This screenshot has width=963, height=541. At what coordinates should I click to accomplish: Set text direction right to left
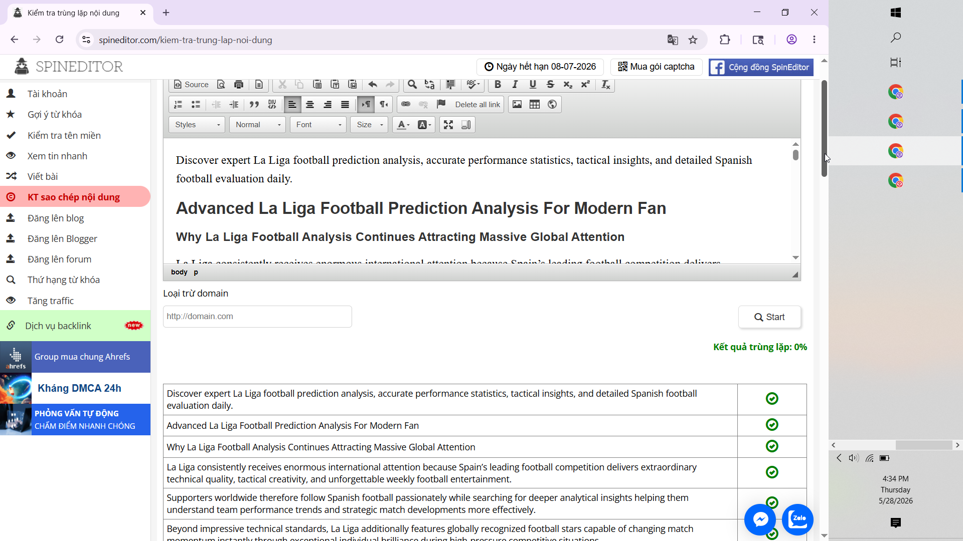[x=384, y=105]
